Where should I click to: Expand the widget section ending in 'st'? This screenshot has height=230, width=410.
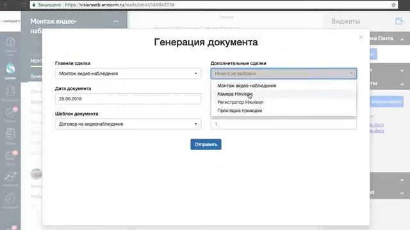click(x=402, y=193)
